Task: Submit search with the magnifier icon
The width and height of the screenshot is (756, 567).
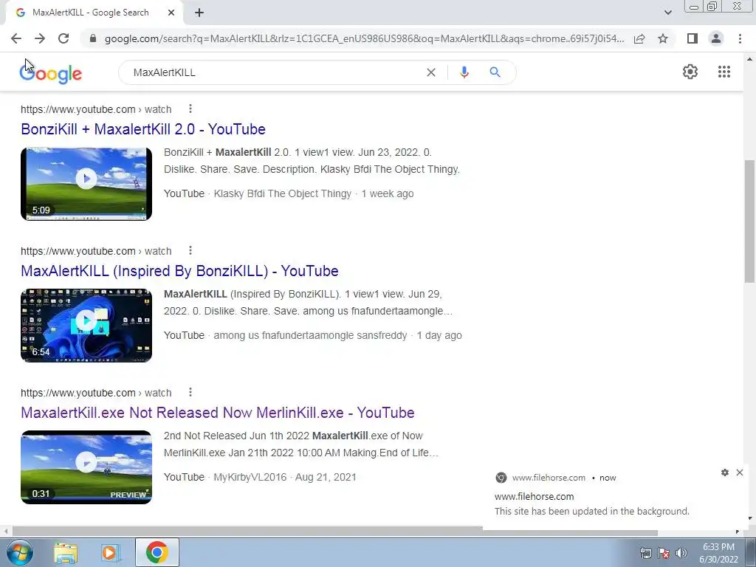Action: [x=495, y=72]
